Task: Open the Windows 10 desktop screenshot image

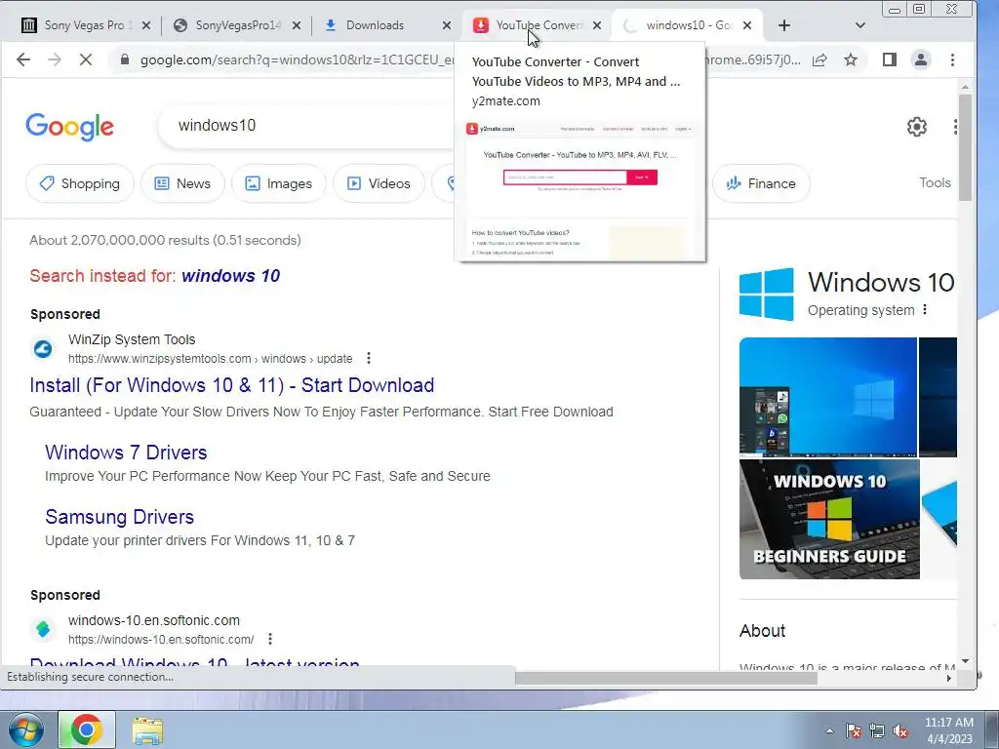Action: click(x=827, y=398)
